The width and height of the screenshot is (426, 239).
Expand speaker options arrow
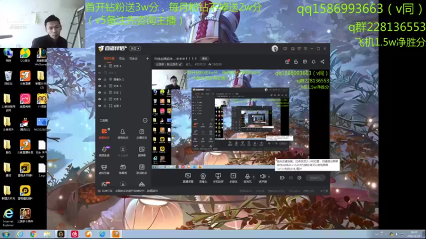coord(269,177)
